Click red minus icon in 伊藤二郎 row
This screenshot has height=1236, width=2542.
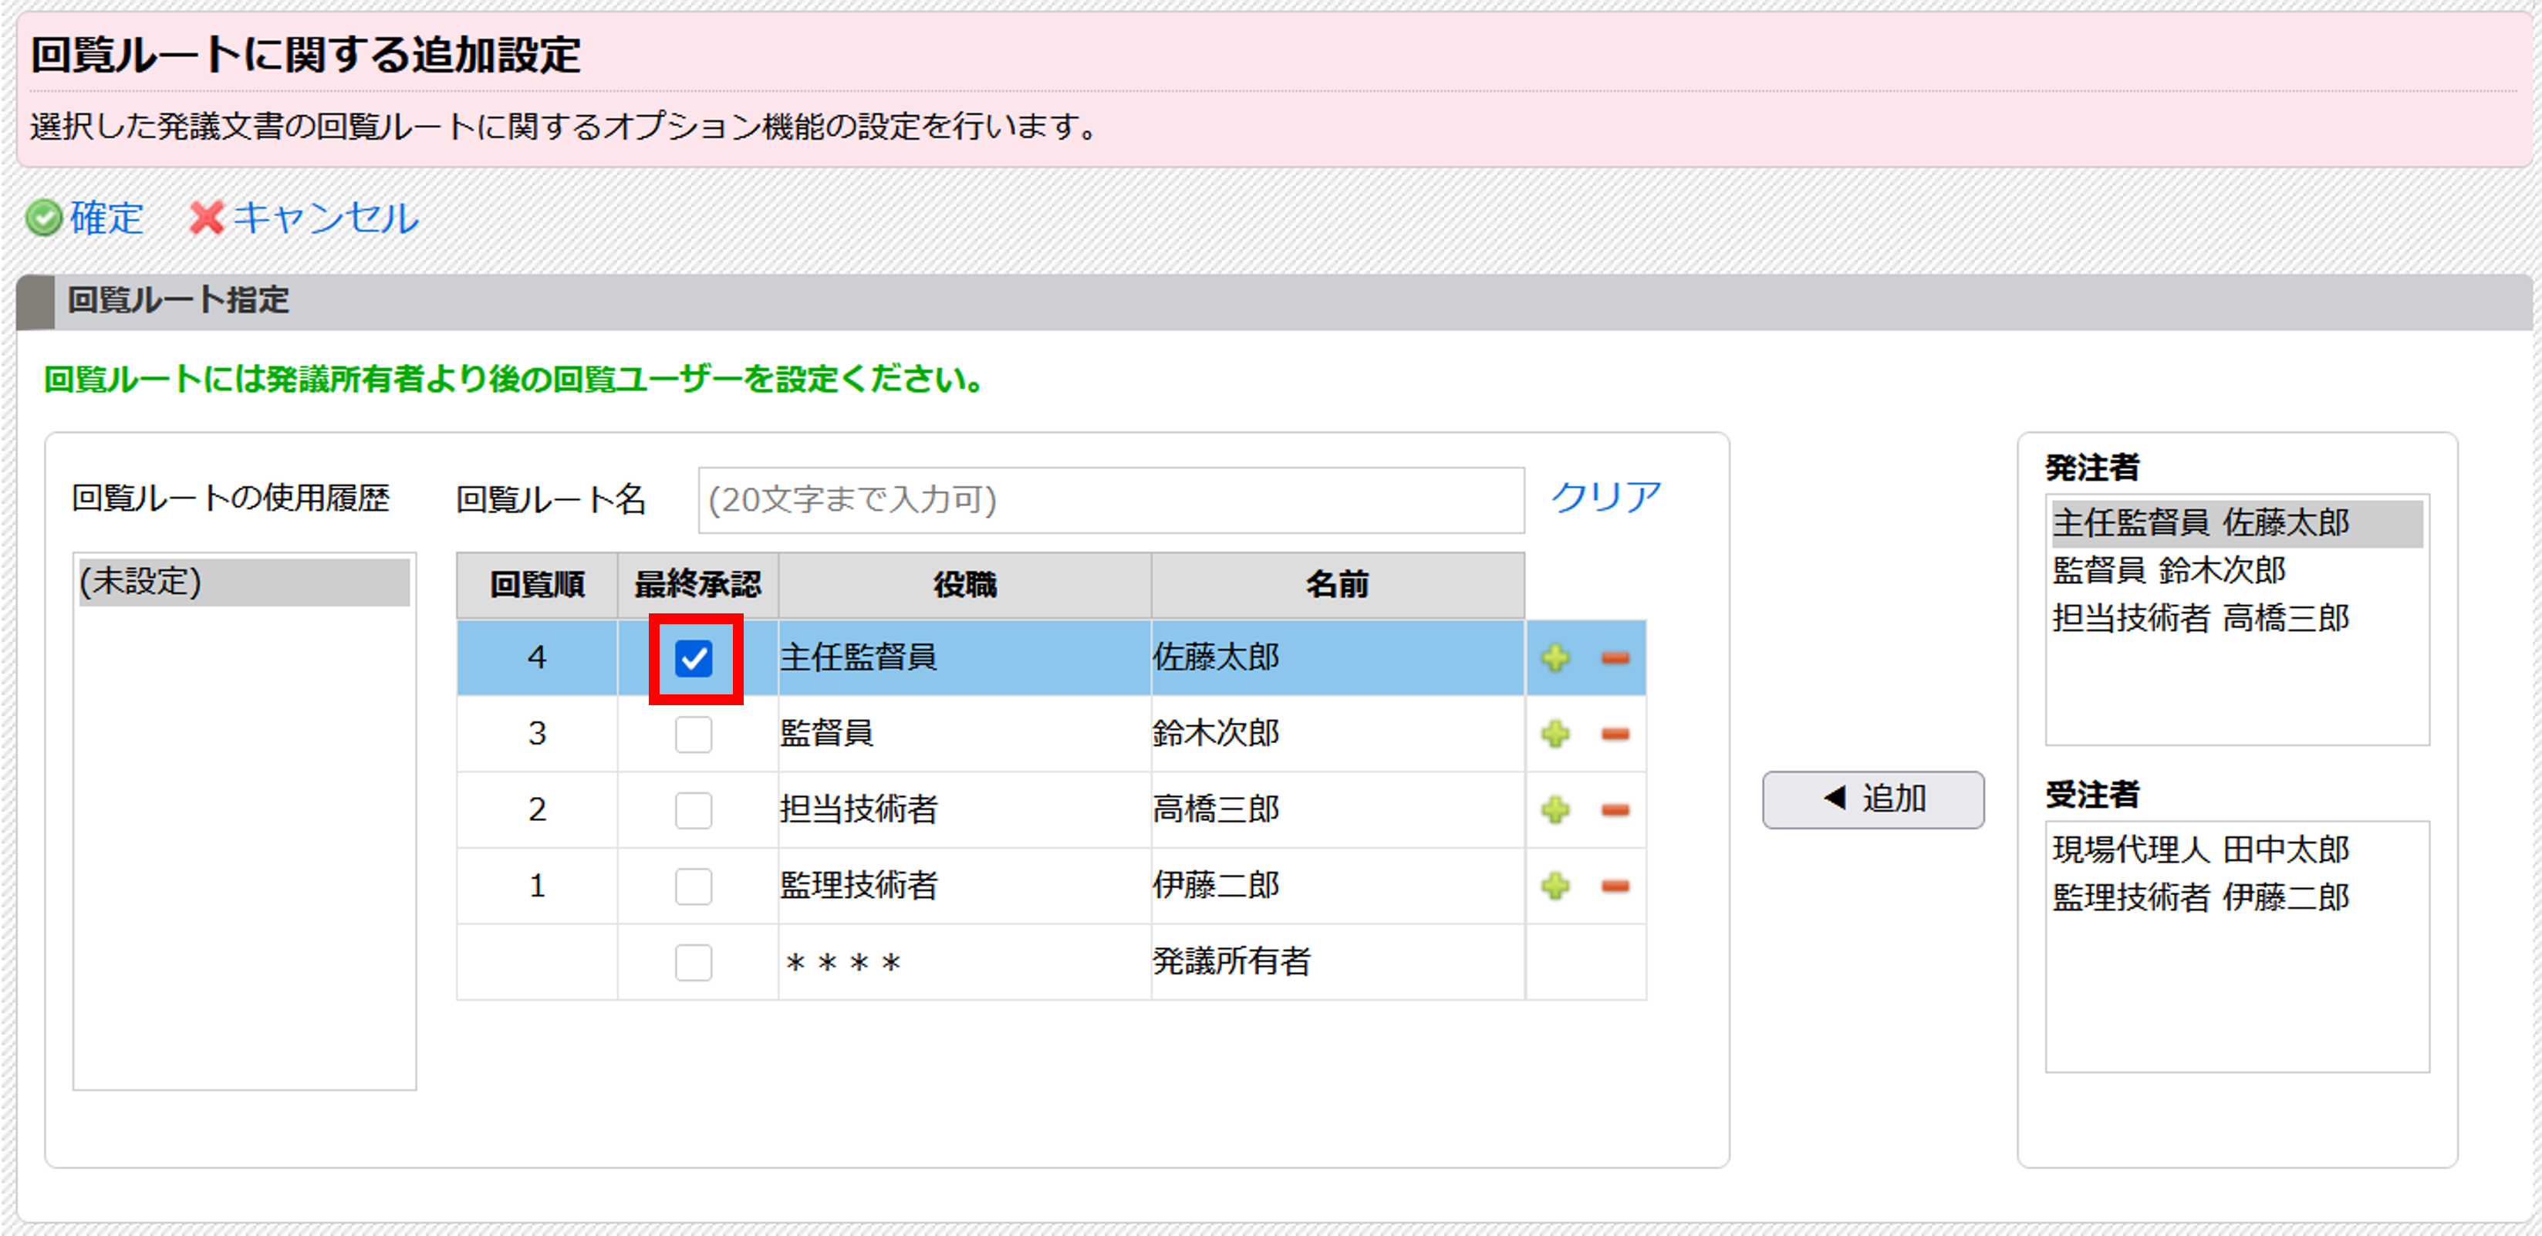[x=1615, y=886]
